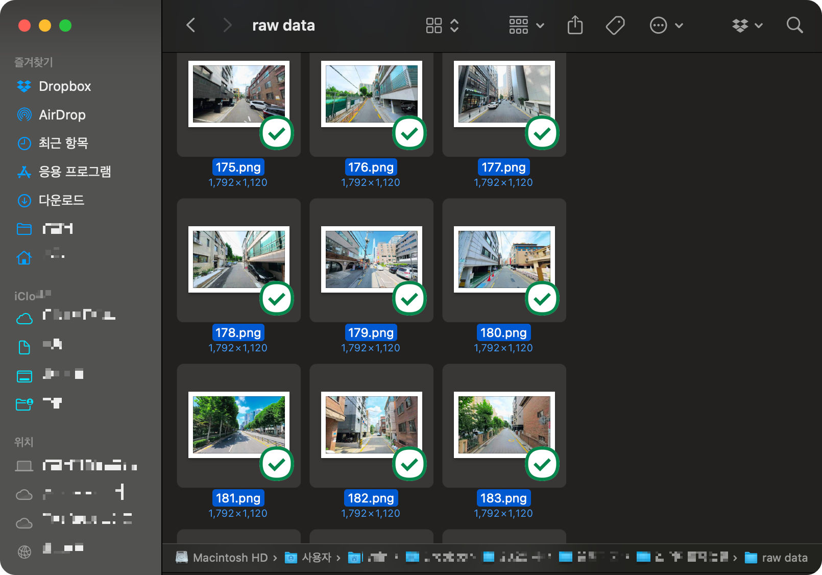Click the Share toolbar icon
Viewport: 822px width, 575px height.
pyautogui.click(x=575, y=25)
